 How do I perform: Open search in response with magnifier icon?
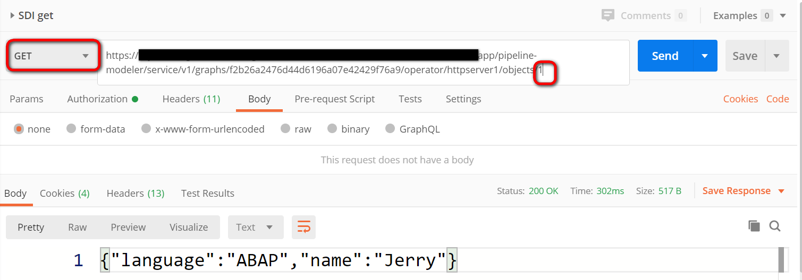(775, 226)
